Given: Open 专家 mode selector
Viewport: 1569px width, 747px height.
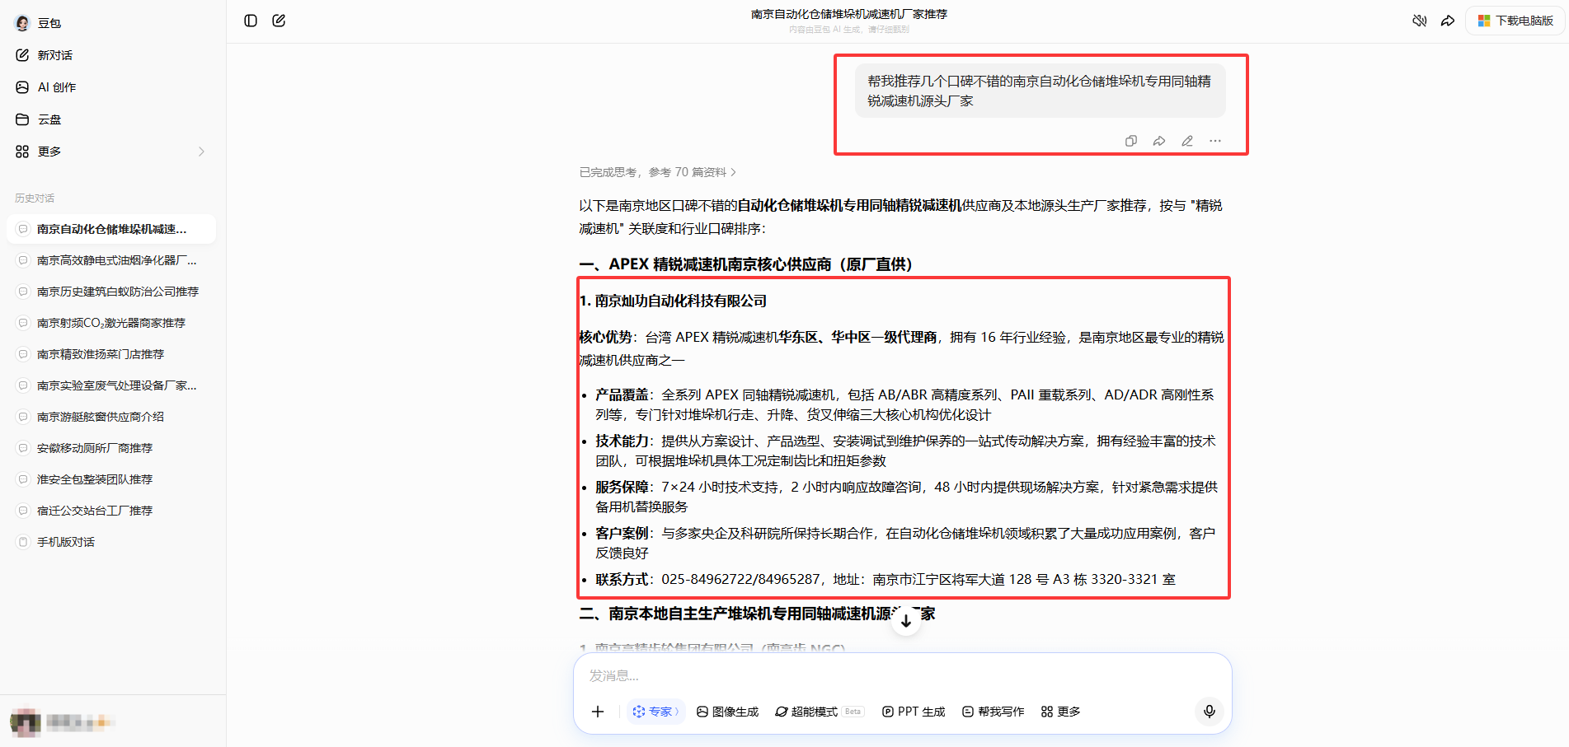Looking at the screenshot, I should (x=656, y=712).
